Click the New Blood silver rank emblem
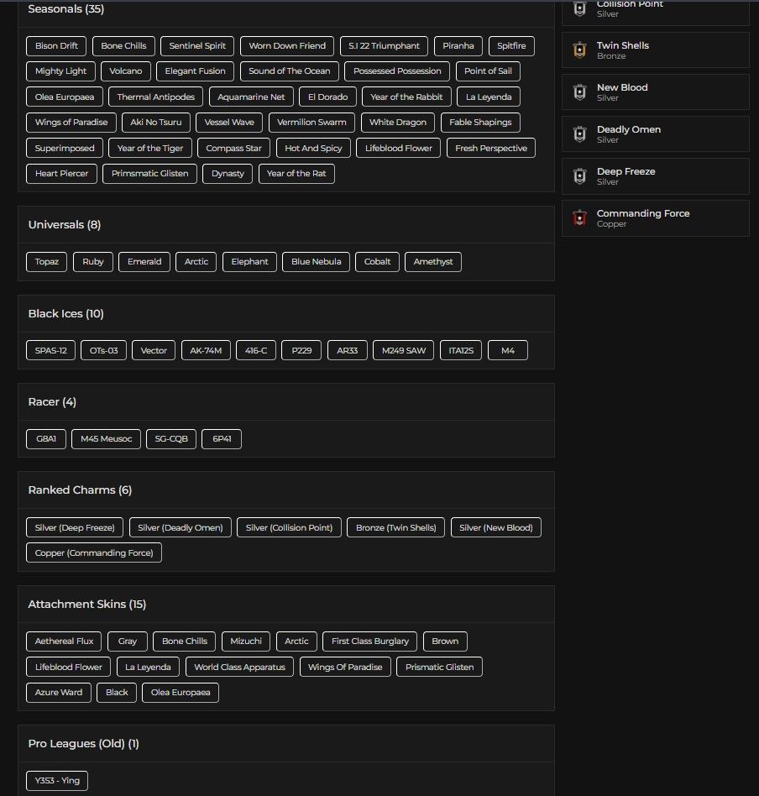Screen dimensions: 759x796 580,92
